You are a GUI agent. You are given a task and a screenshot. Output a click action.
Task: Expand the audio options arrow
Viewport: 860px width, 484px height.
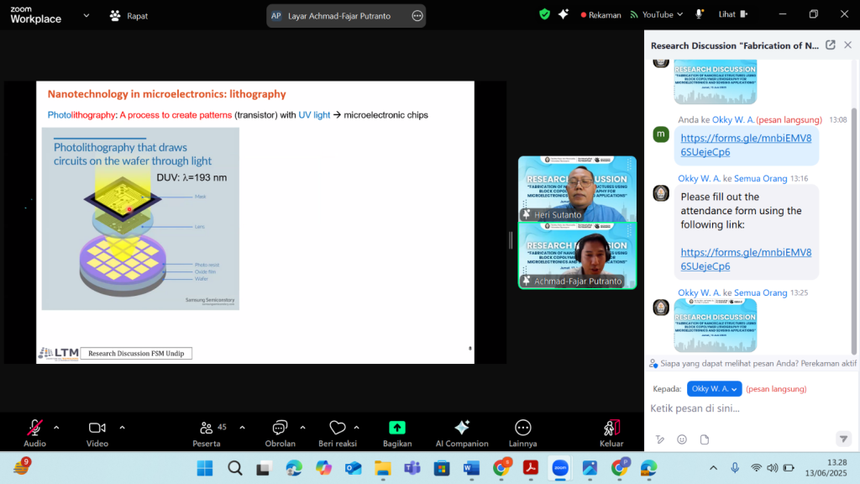click(56, 427)
